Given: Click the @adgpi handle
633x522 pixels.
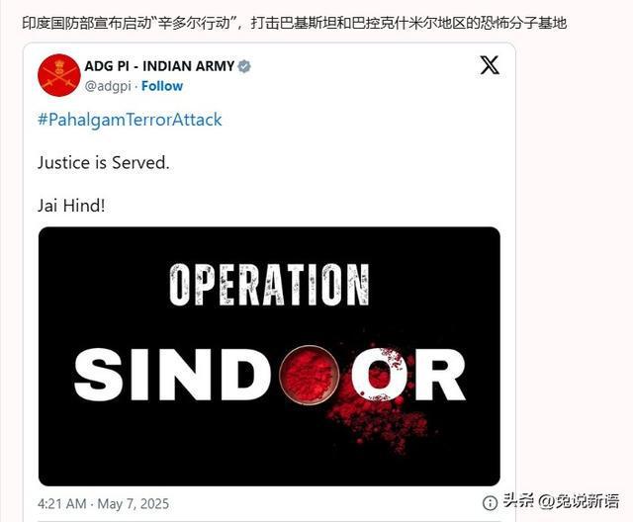Looking at the screenshot, I should pos(108,86).
